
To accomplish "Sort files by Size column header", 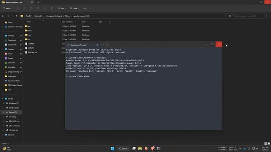I will pos(100,22).
